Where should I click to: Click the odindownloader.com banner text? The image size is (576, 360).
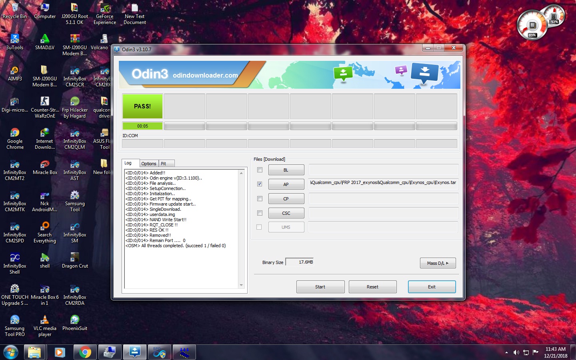205,75
